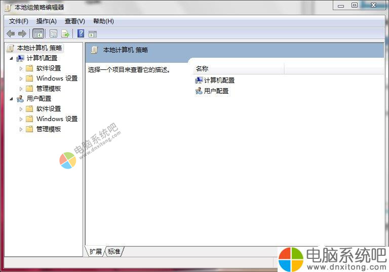This screenshot has height=272, width=389.
Task: Click the Export list toolbar icon
Action: coord(65,33)
